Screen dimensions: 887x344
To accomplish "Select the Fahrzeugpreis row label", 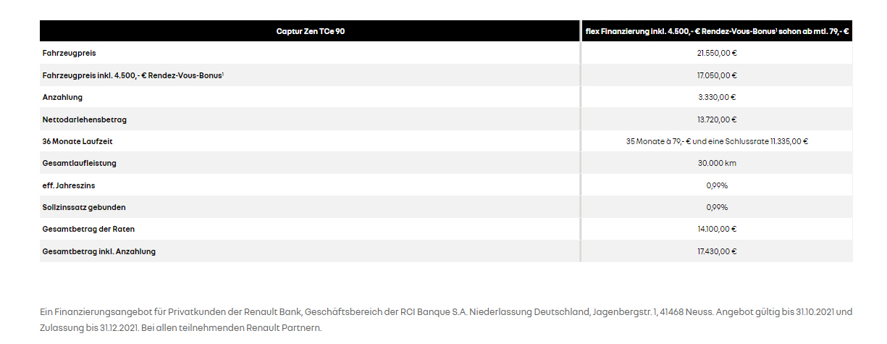I will (x=70, y=53).
